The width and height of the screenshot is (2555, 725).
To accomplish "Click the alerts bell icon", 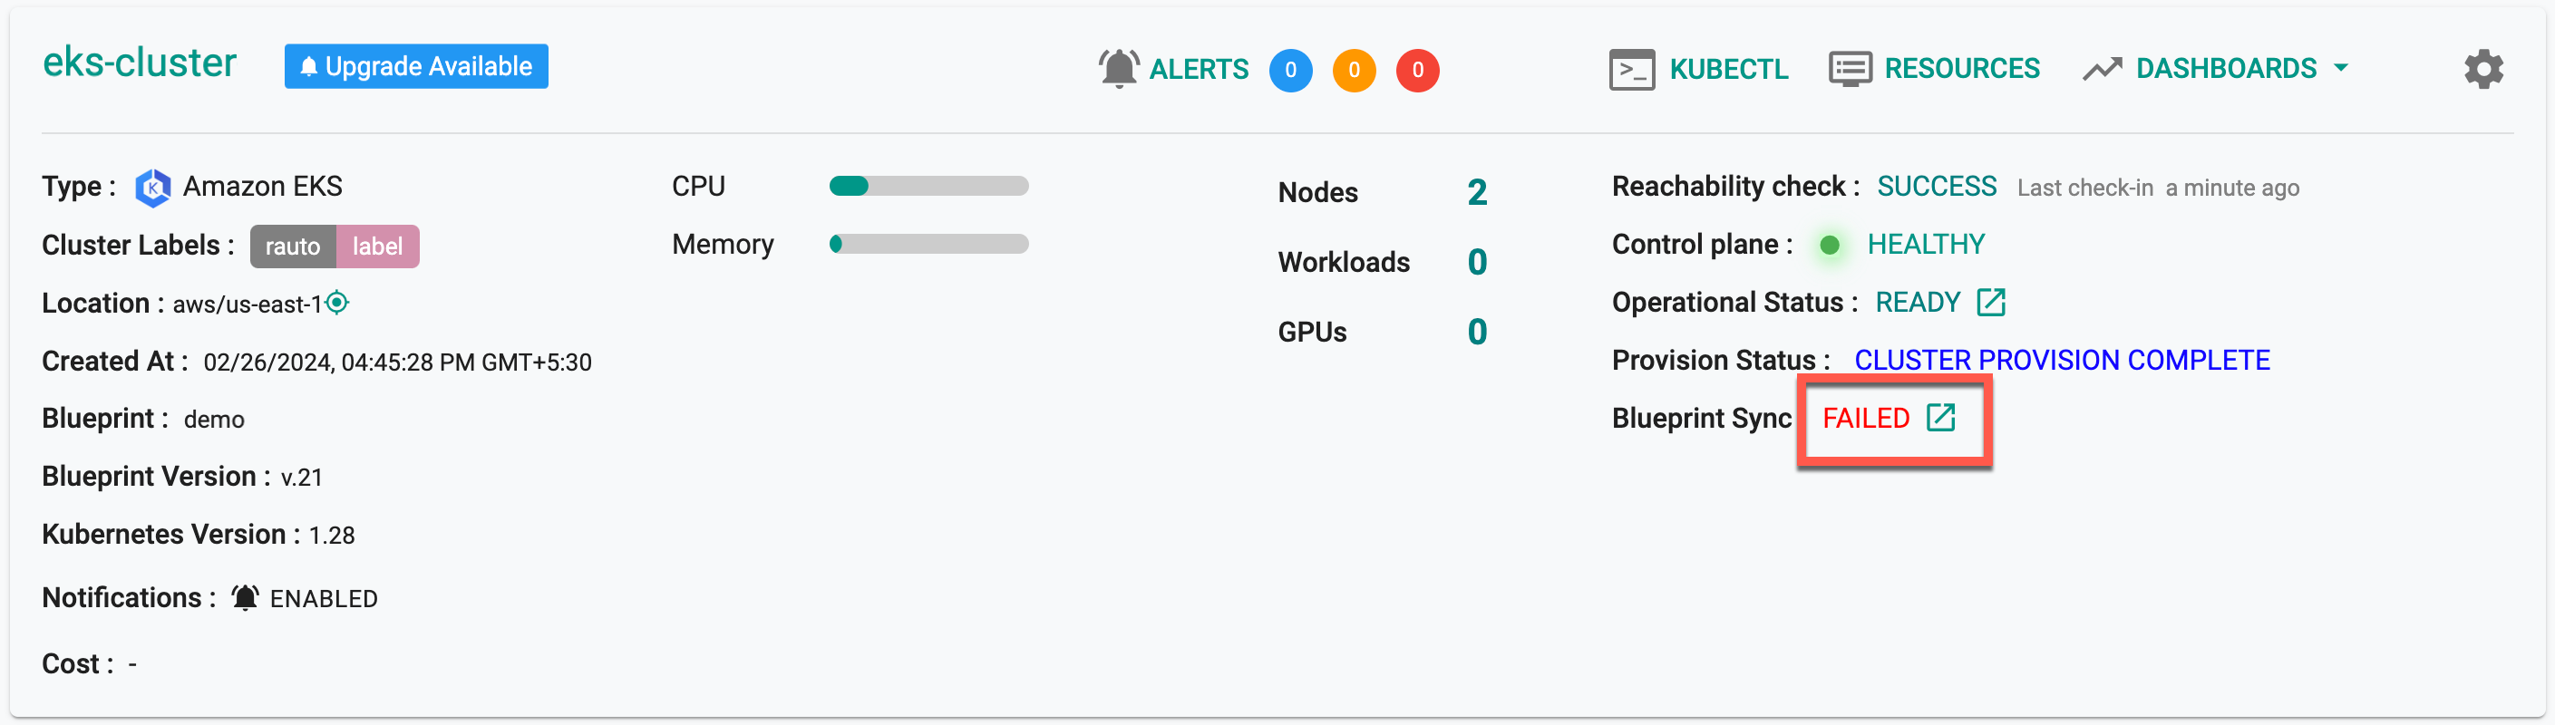I will click(1119, 69).
